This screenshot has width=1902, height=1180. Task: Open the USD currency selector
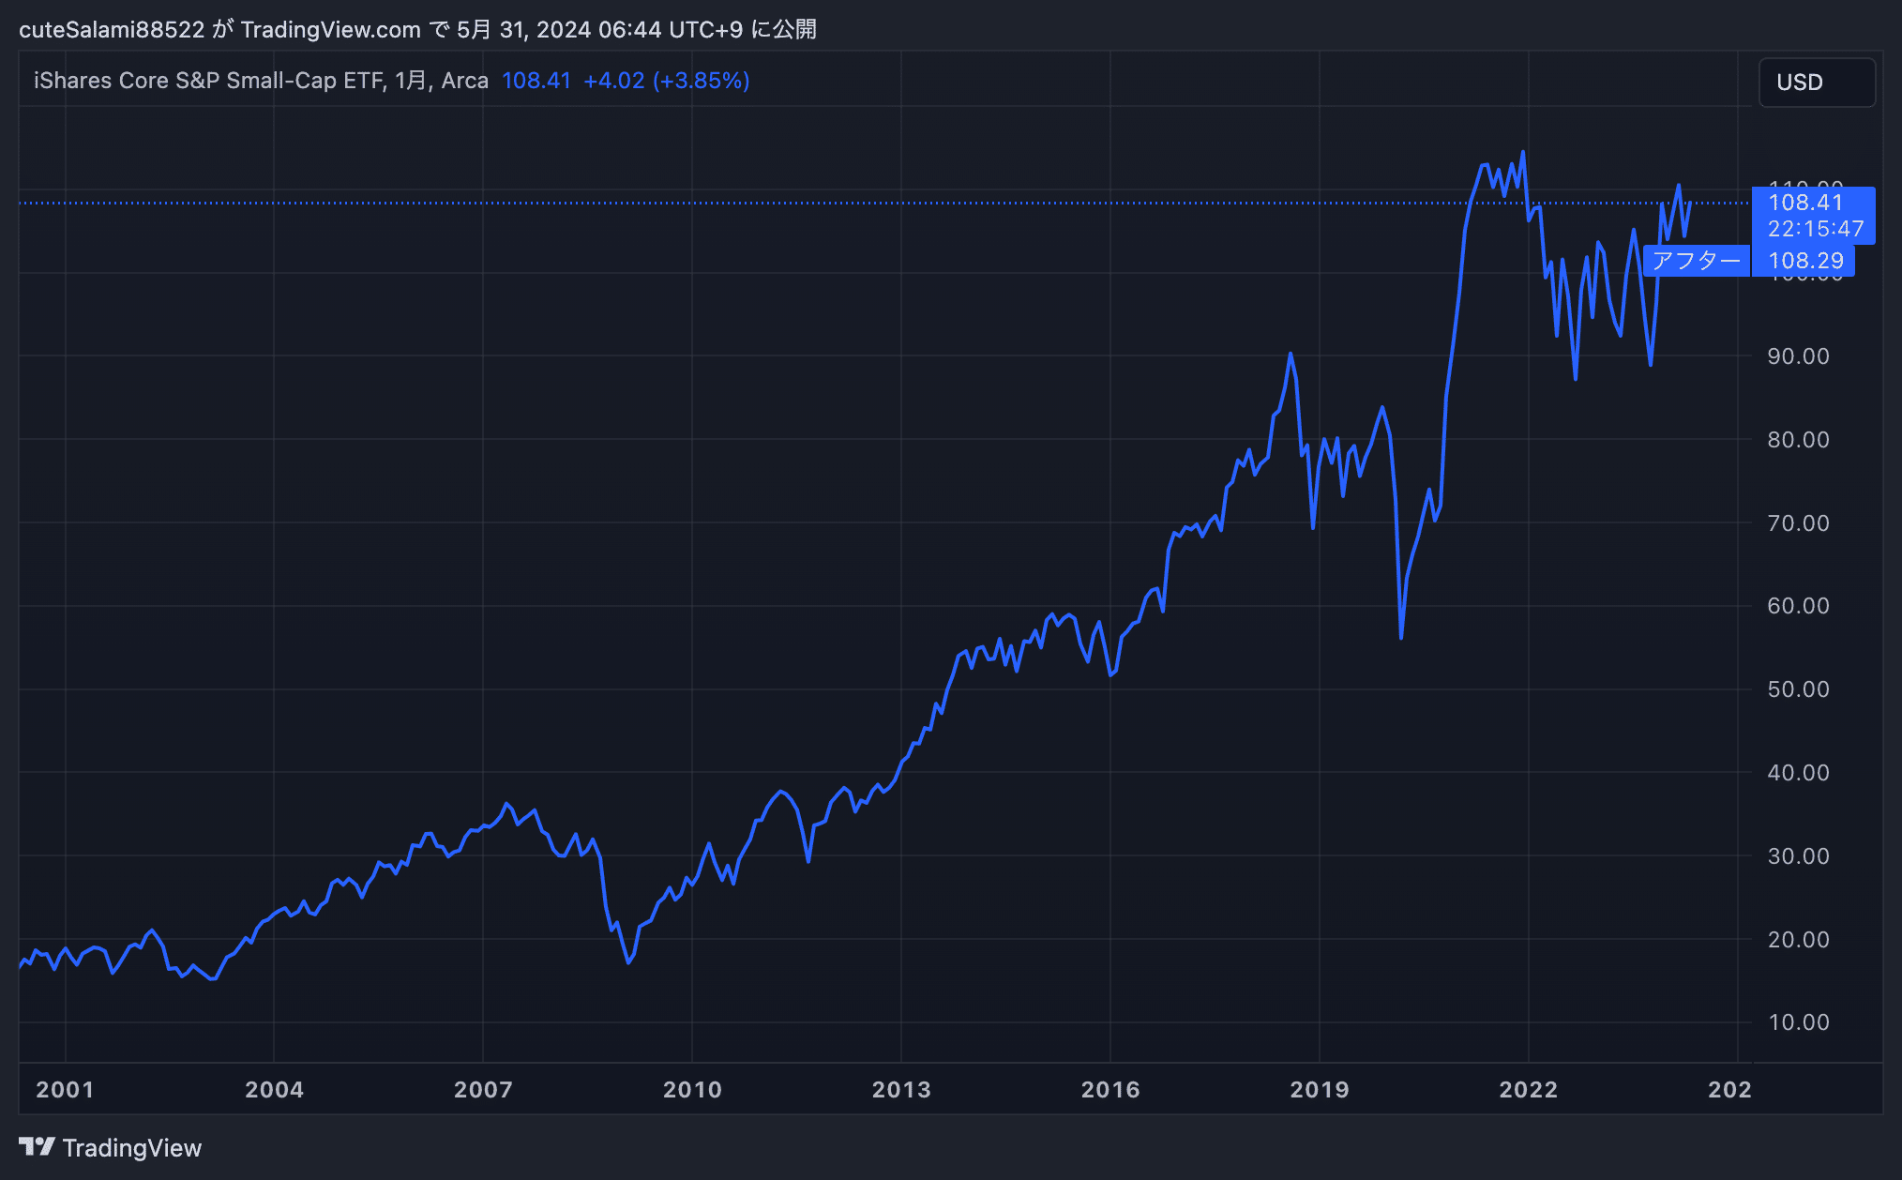tap(1817, 83)
